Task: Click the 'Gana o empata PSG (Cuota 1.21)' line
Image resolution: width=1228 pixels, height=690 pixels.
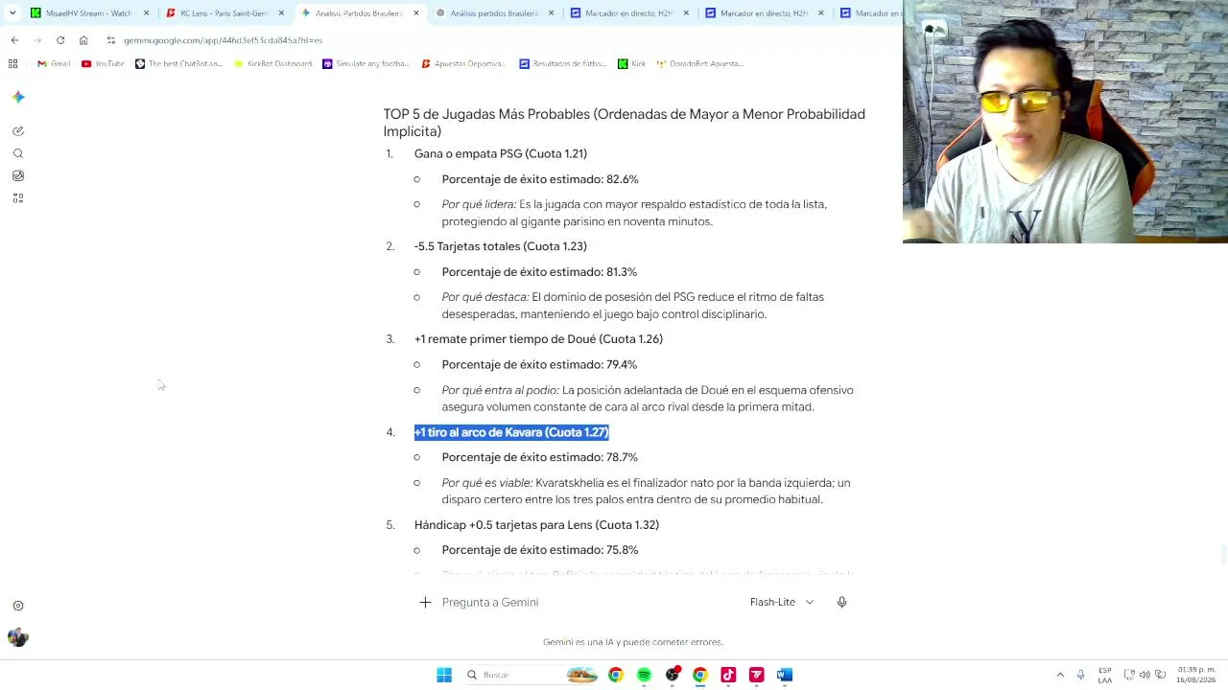Action: point(501,153)
